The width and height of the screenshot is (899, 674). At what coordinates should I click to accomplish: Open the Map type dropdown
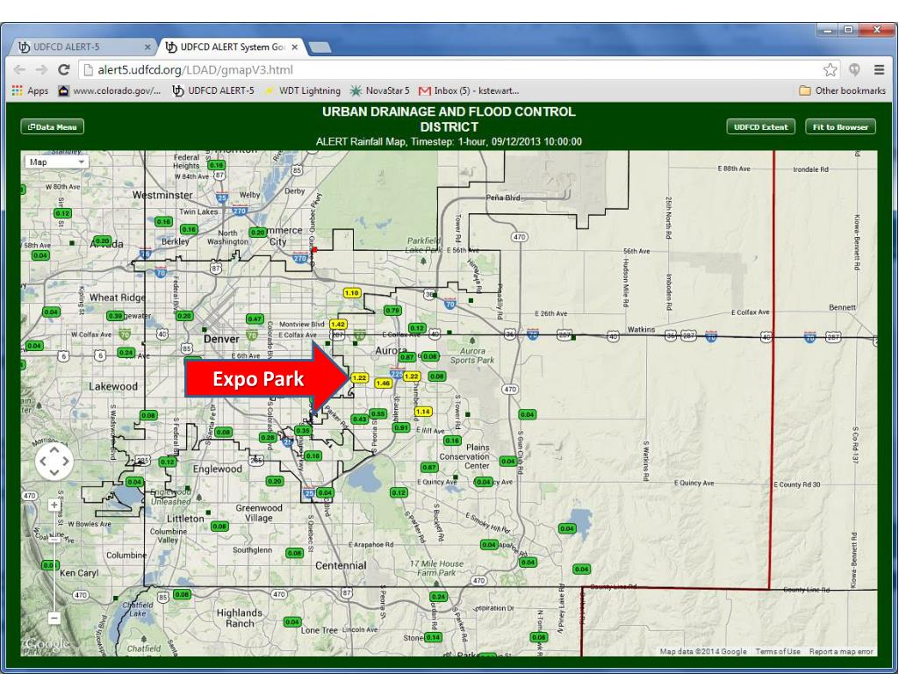click(56, 162)
